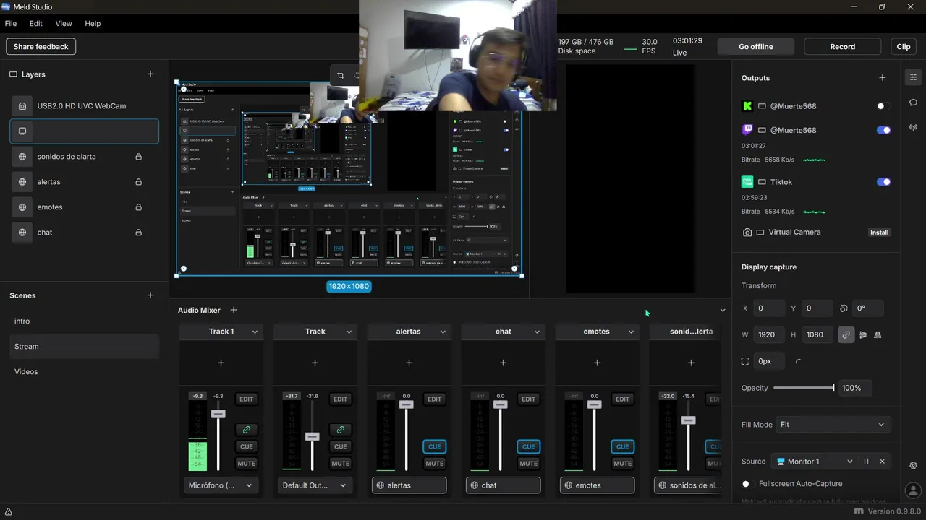Add an effect to the alertas channel

[x=409, y=363]
